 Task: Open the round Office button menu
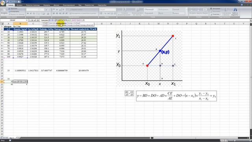(3, 3)
